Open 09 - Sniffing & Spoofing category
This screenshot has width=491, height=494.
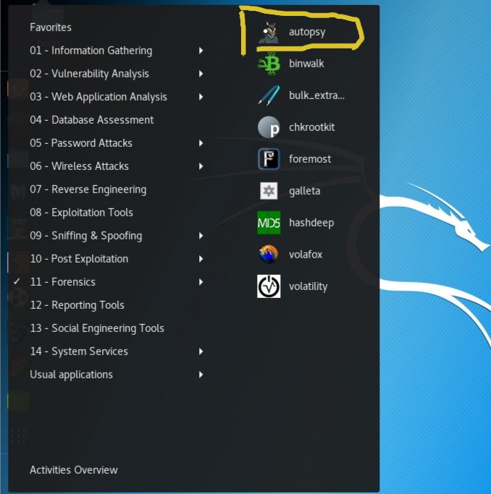point(86,236)
